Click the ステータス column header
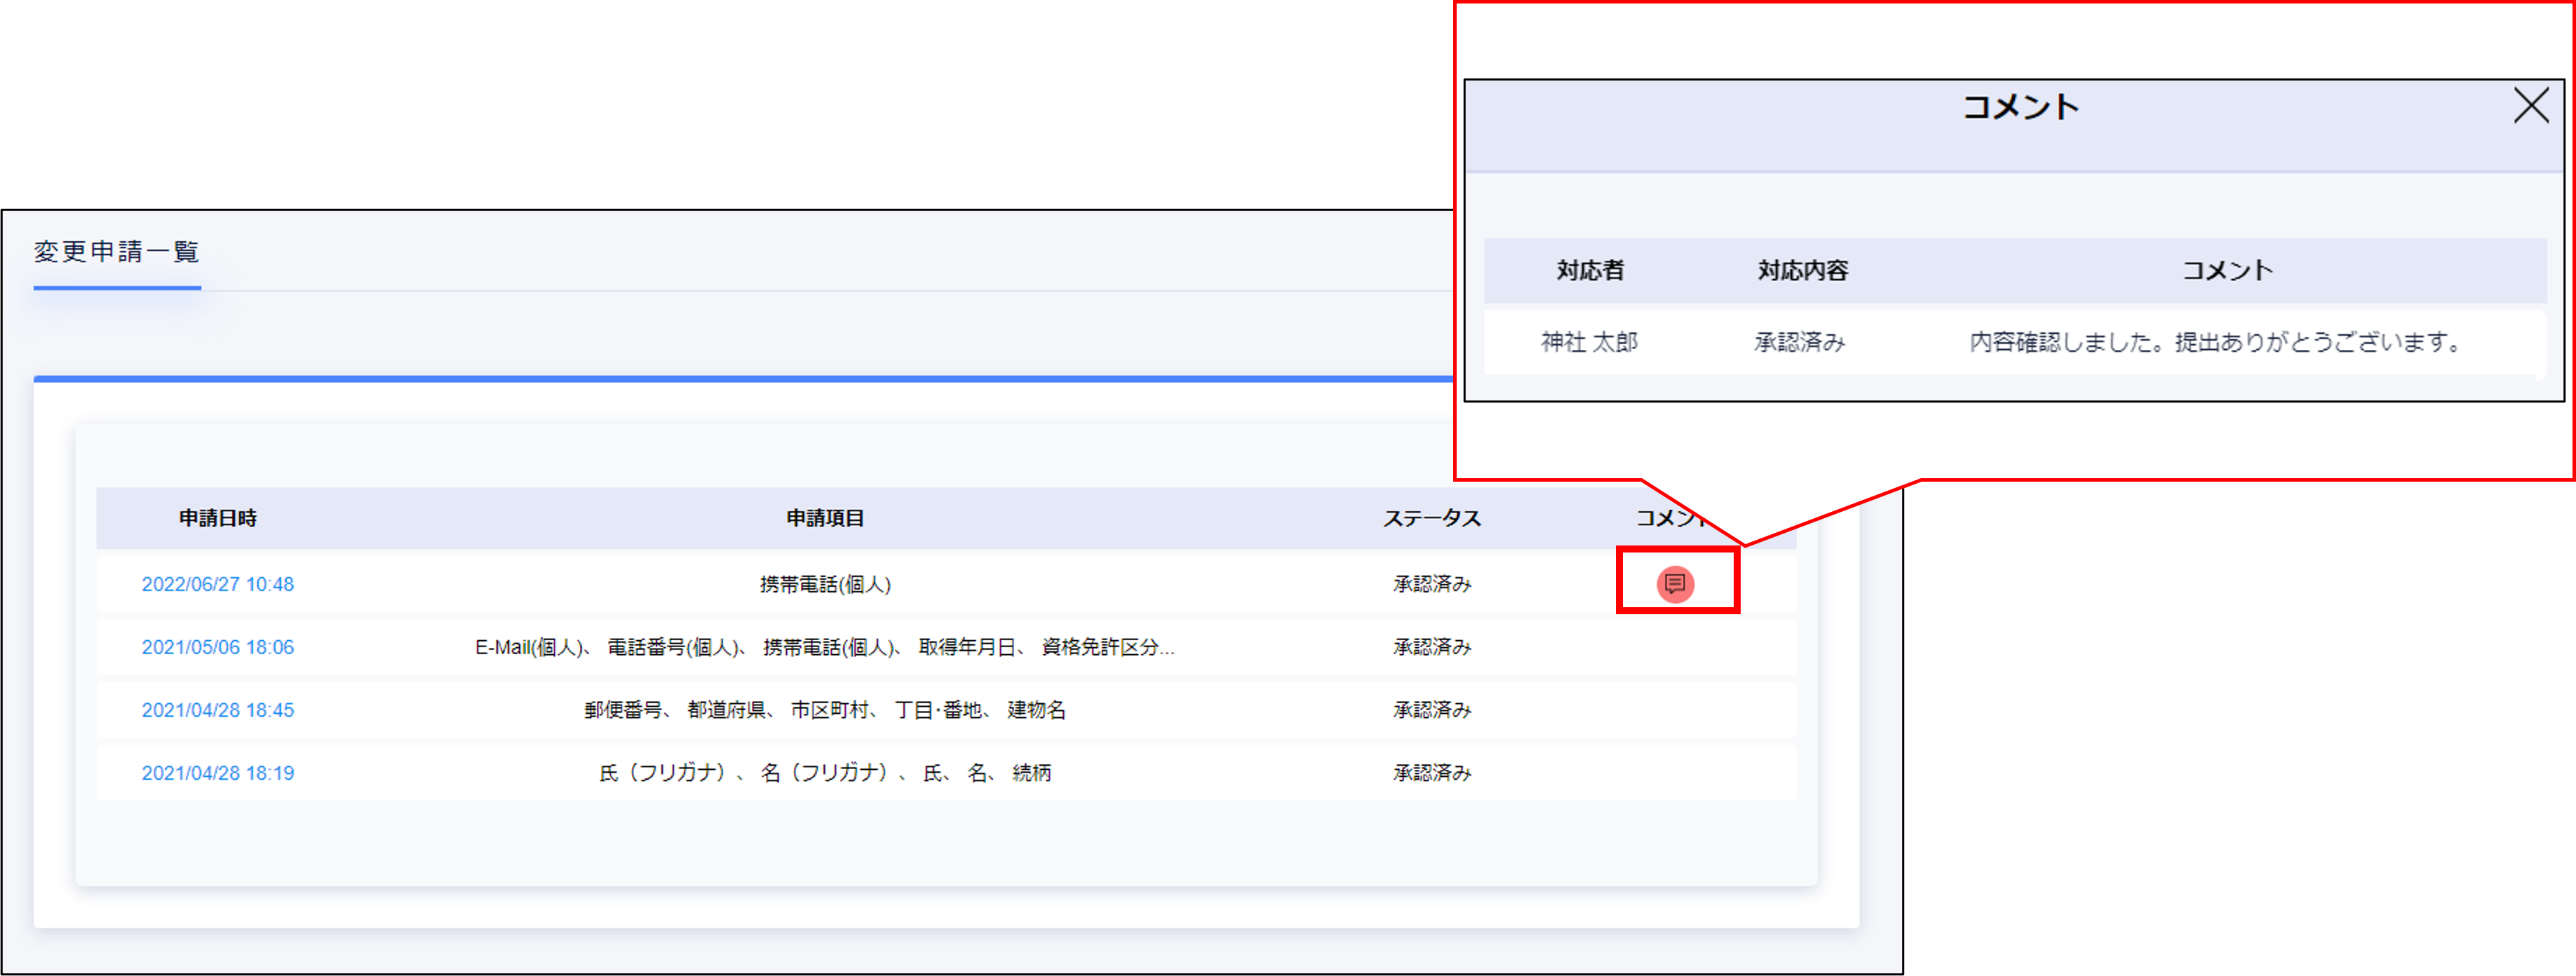The width and height of the screenshot is (2576, 976). tap(1432, 518)
